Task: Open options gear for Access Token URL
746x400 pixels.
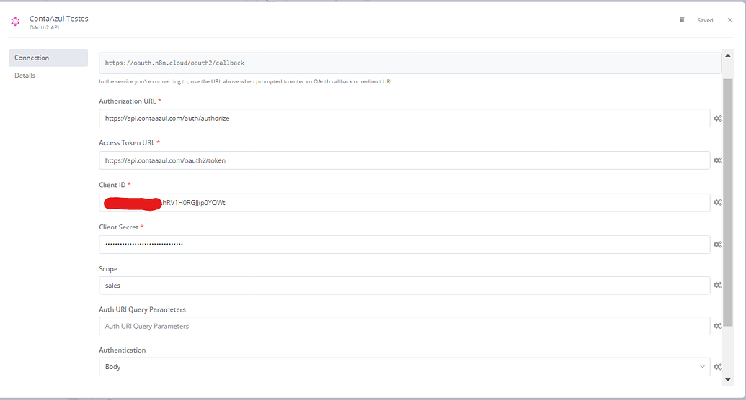Action: (x=718, y=160)
